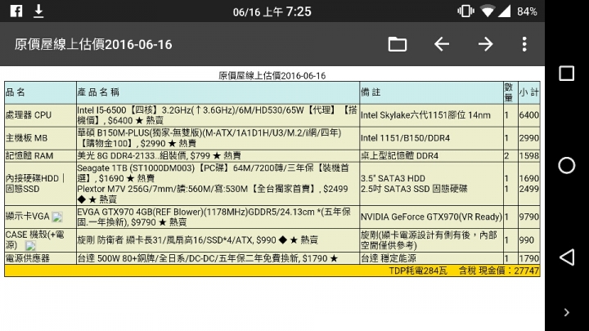
Task: Tap the 2990 subtotal cell
Action: click(x=529, y=138)
